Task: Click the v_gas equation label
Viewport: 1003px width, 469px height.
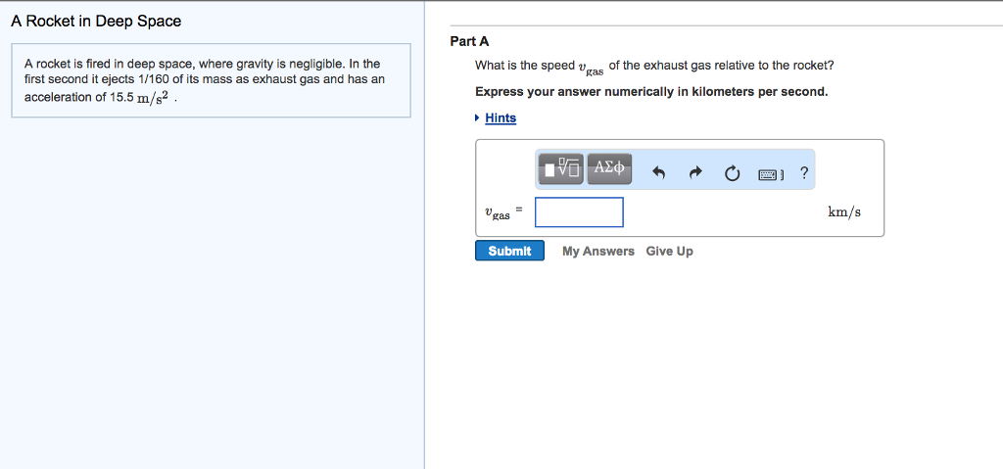Action: coord(499,212)
